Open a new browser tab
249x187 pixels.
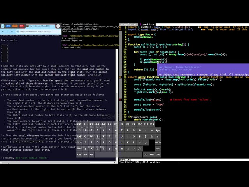[x=58, y=26]
